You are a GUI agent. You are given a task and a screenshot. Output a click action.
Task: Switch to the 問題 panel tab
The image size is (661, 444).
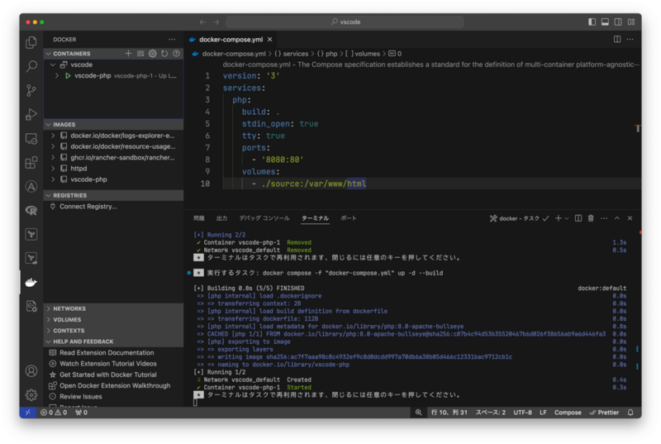point(199,218)
